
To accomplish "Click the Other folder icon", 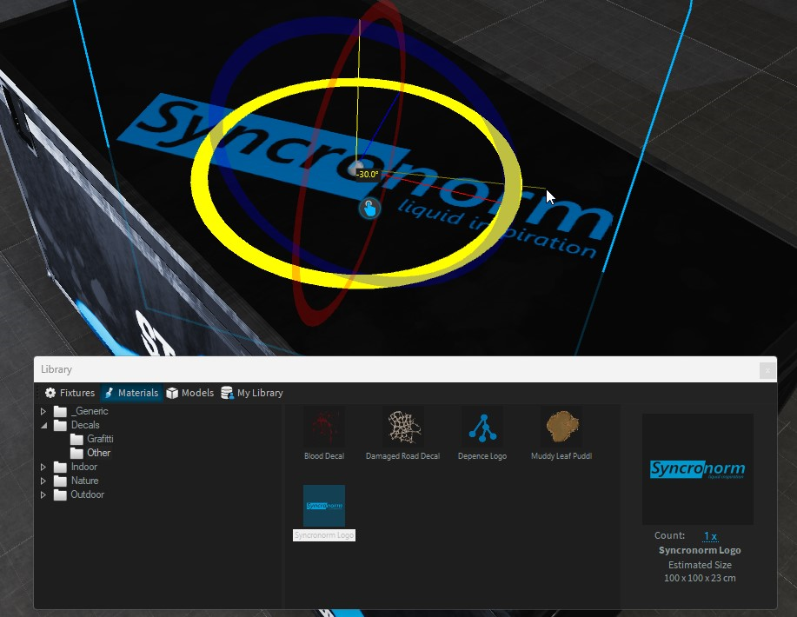I will [76, 453].
